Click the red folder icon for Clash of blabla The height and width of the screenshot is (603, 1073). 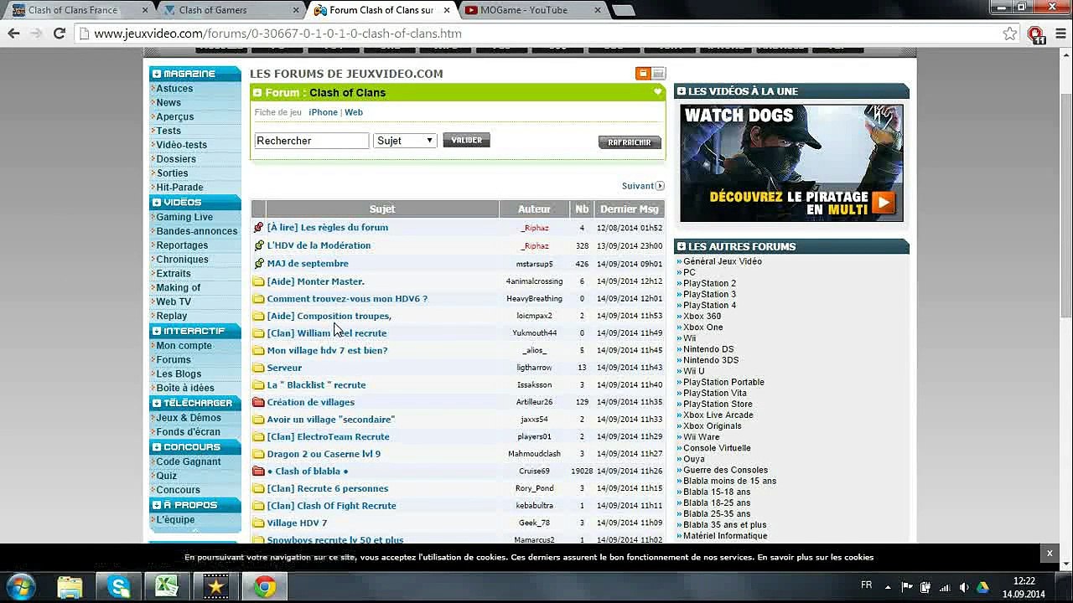point(258,472)
